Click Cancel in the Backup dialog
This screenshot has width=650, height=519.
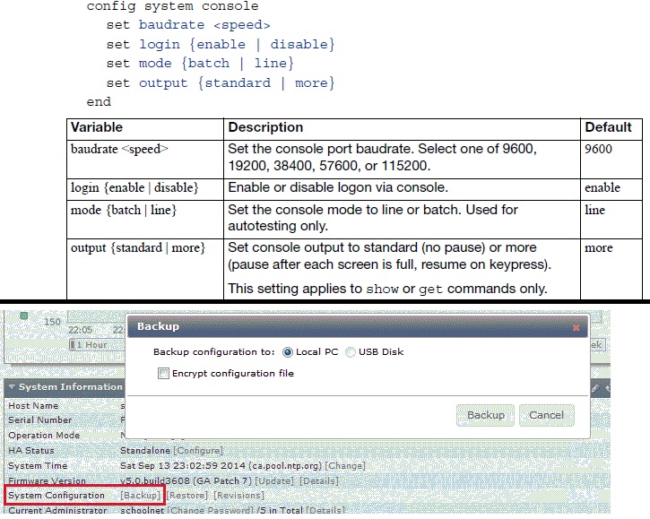[546, 415]
